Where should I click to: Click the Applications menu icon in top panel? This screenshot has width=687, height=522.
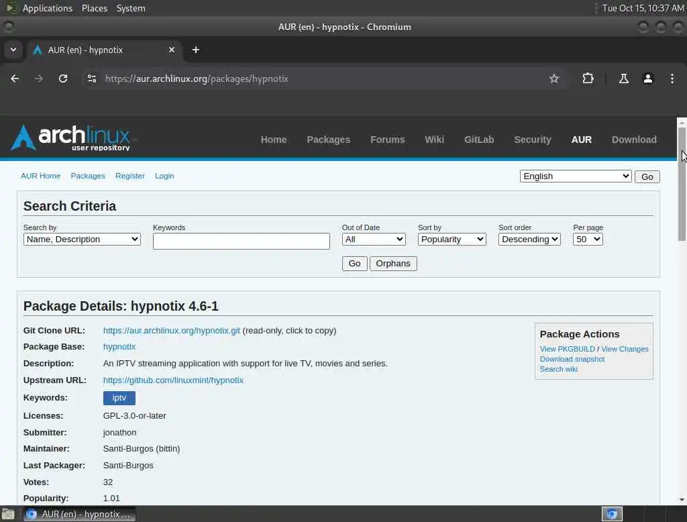[12, 8]
